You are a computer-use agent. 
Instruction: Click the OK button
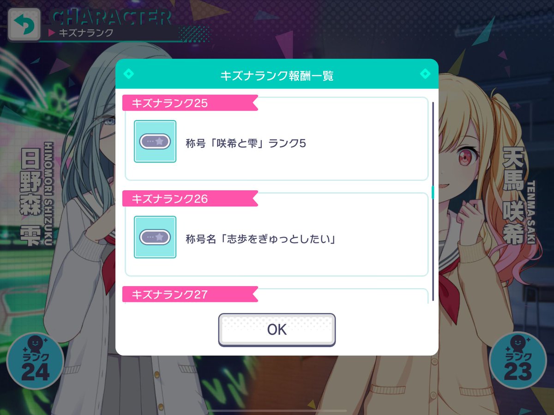point(277,330)
